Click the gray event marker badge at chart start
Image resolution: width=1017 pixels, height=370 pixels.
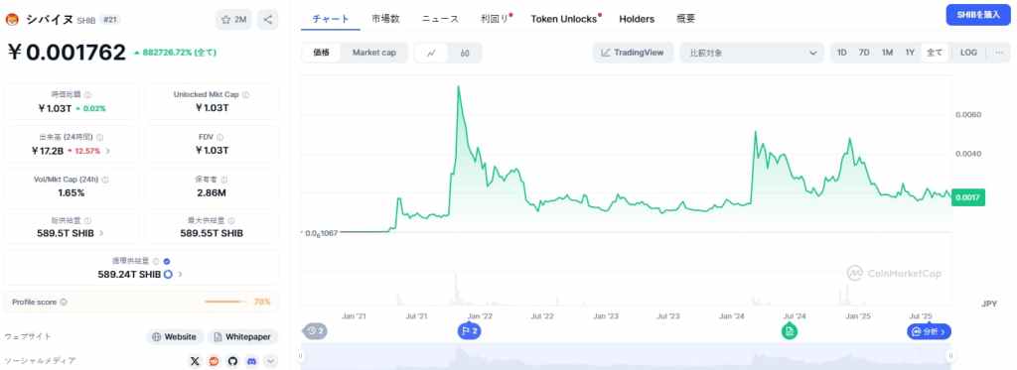click(315, 331)
